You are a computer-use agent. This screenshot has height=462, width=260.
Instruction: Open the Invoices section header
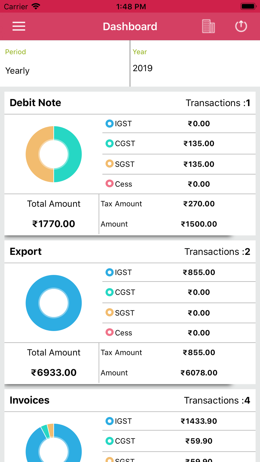130,400
